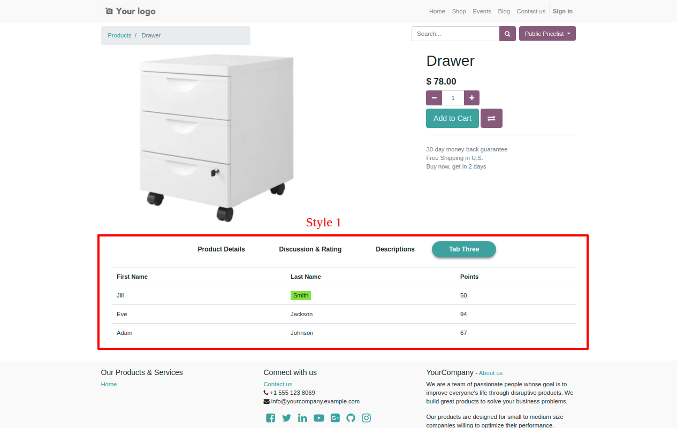677x428 pixels.
Task: Open the YouTube social icon
Action: coord(319,418)
